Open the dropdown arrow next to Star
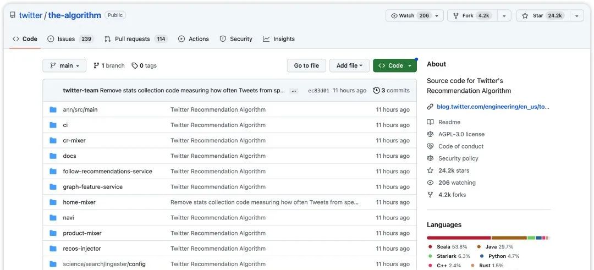Screen dimensions: 594x270 pos(576,15)
